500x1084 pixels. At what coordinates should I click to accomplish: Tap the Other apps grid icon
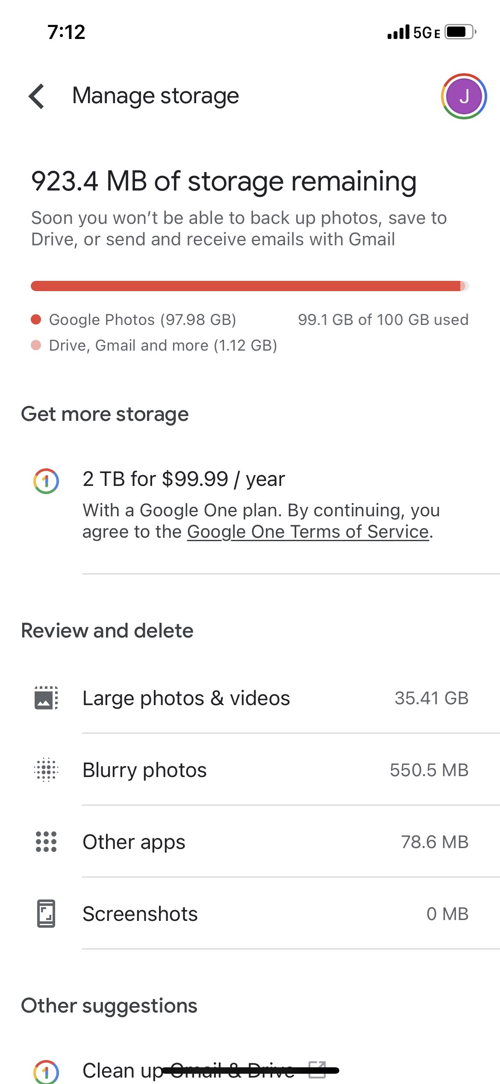(x=46, y=842)
